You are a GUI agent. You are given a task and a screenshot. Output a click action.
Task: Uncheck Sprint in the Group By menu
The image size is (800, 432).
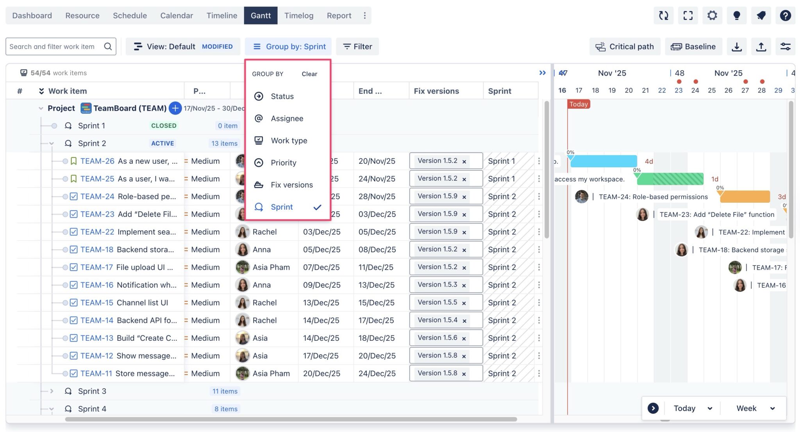tap(282, 207)
